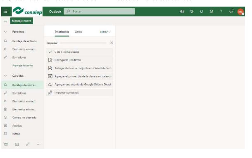Click clock icon beside Correo no deseado

pos(5,118)
